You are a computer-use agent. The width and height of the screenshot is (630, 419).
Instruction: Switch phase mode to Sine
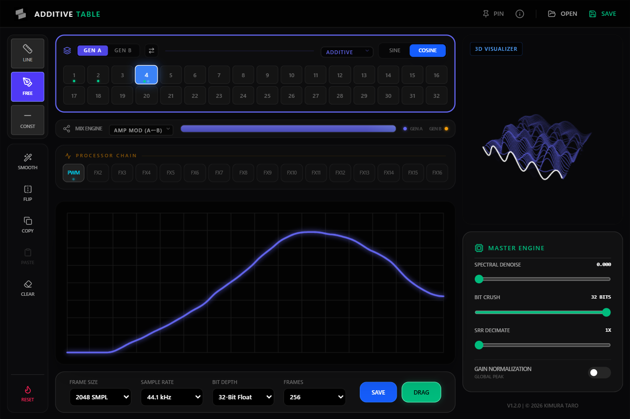coord(395,51)
